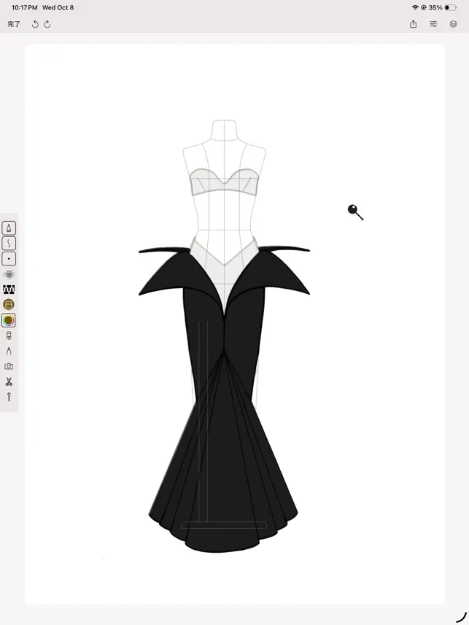Select the pen nib brush tool
Screen dimensions: 469x625
click(x=9, y=228)
